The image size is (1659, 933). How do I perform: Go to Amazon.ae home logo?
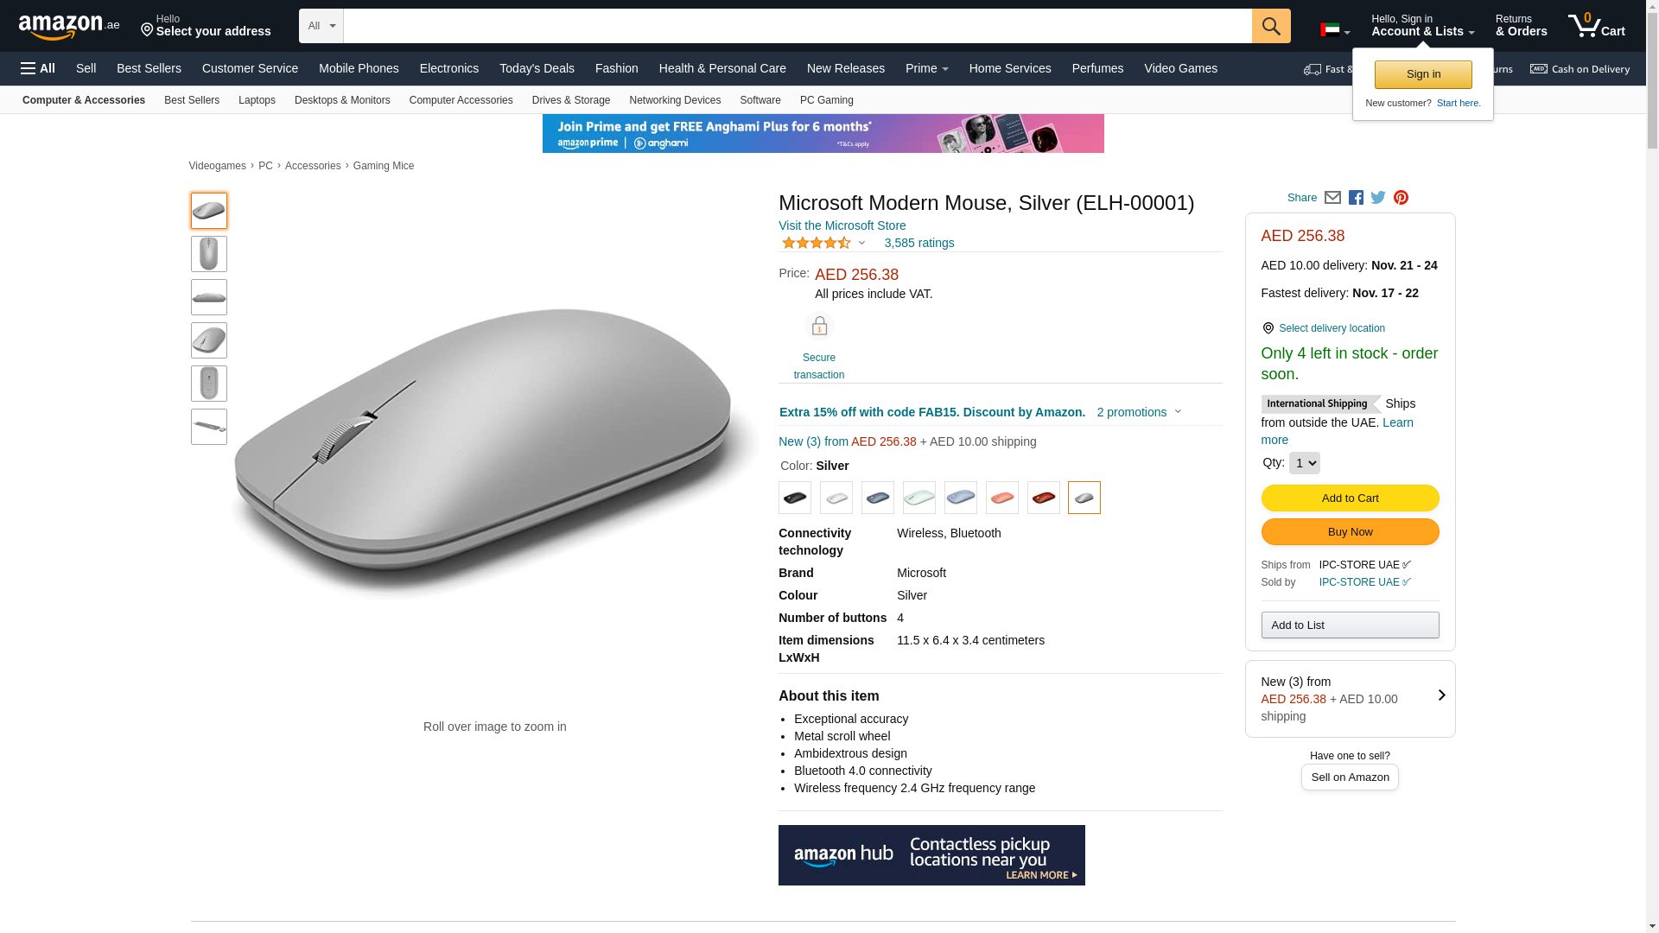coord(69,27)
